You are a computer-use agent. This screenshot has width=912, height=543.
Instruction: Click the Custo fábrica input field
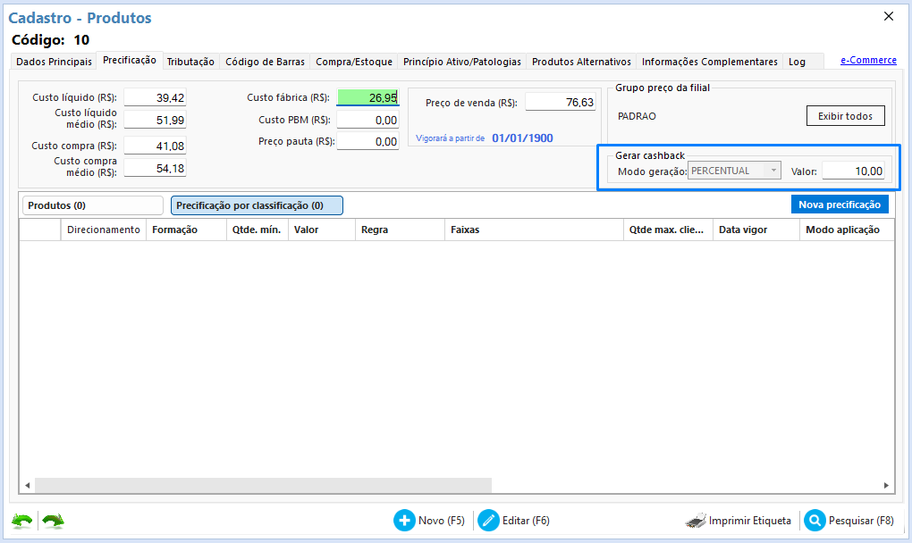pos(367,97)
